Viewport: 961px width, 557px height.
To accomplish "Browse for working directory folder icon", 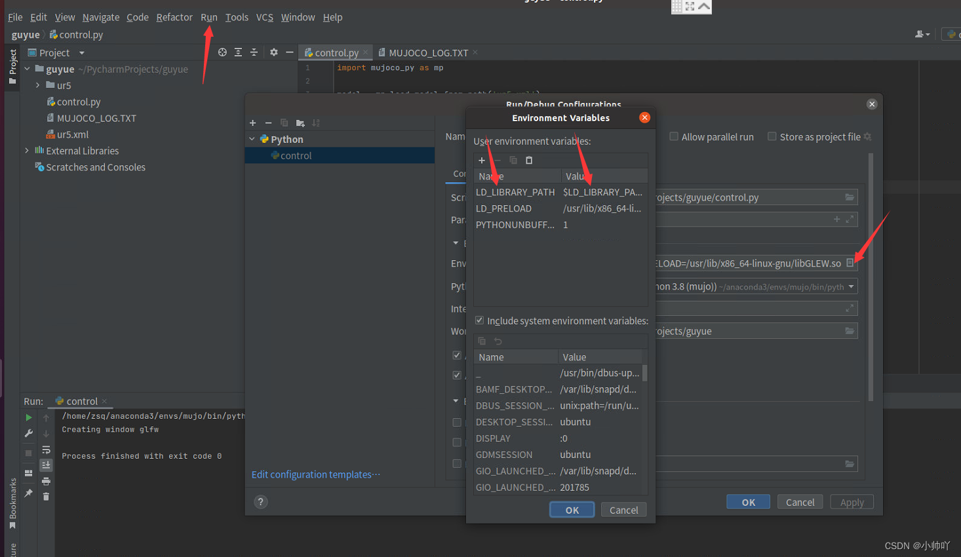I will pyautogui.click(x=850, y=331).
